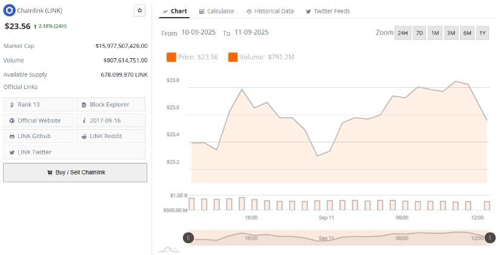Click the Official Links label
The height and width of the screenshot is (255, 500).
point(21,87)
